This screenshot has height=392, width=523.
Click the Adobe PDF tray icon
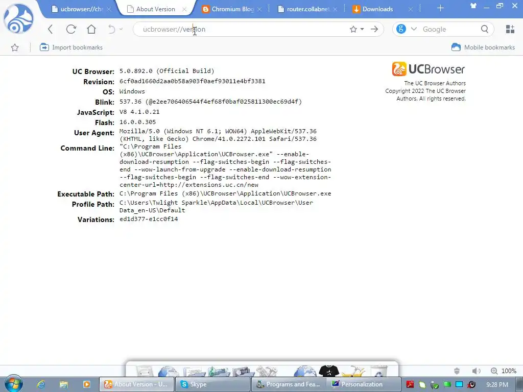[410, 384]
